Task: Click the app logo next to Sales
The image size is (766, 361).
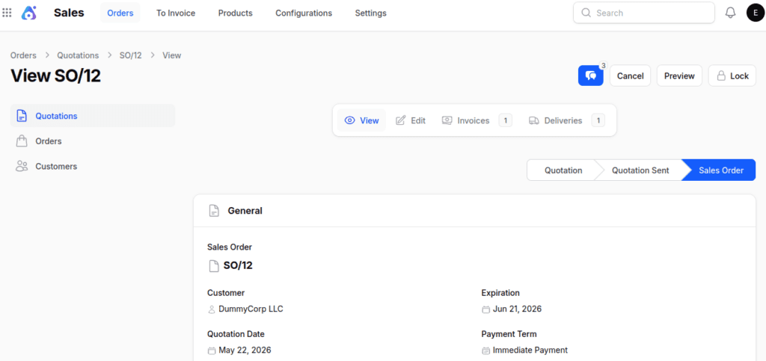Action: tap(29, 13)
